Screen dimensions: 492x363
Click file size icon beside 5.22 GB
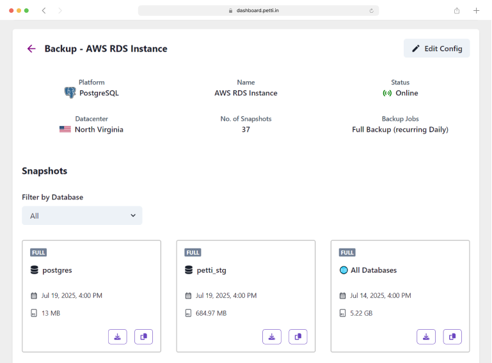click(x=343, y=313)
